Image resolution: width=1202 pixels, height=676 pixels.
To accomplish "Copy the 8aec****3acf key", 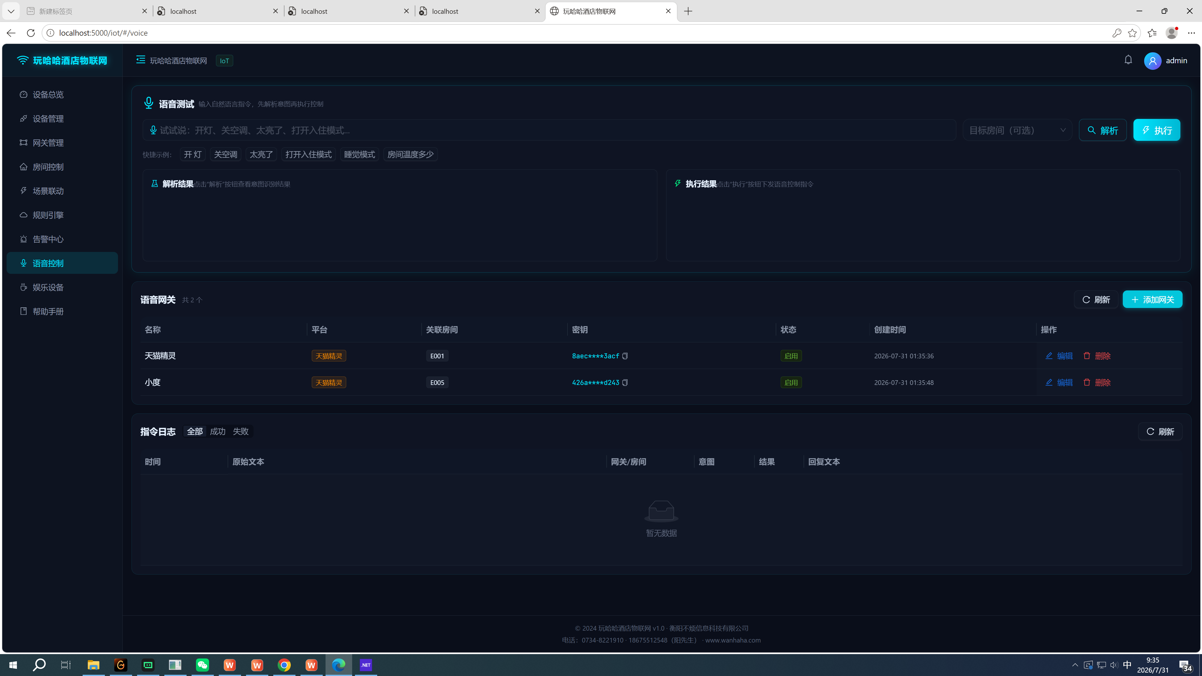I will point(625,356).
